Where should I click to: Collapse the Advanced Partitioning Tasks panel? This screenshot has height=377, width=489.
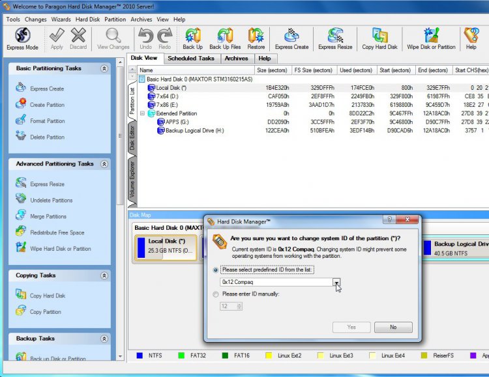(104, 164)
